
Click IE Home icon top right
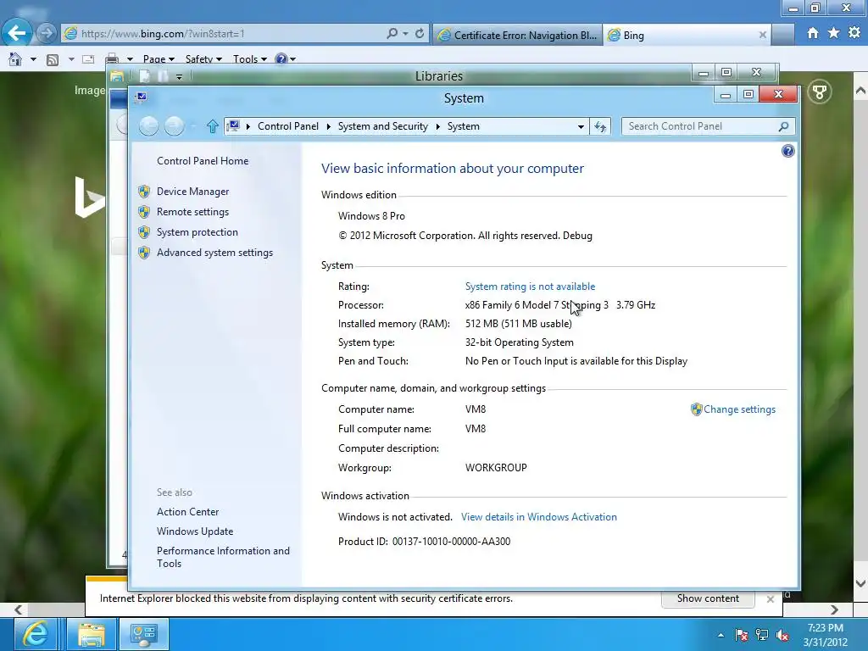coord(813,33)
